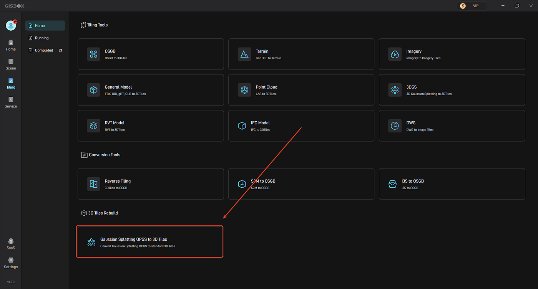Launch the OSGB to 3DTiles tool icon
The width and height of the screenshot is (538, 289).
[x=93, y=54]
